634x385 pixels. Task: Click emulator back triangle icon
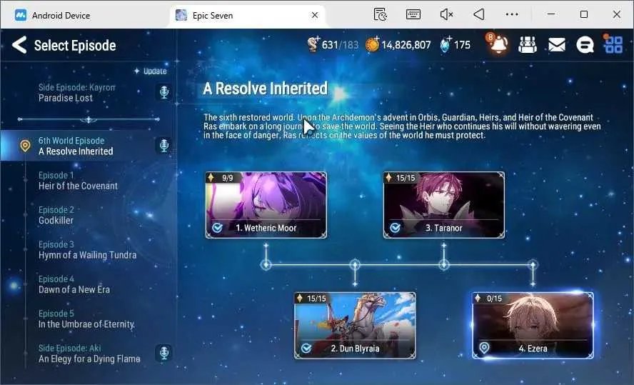tap(479, 15)
